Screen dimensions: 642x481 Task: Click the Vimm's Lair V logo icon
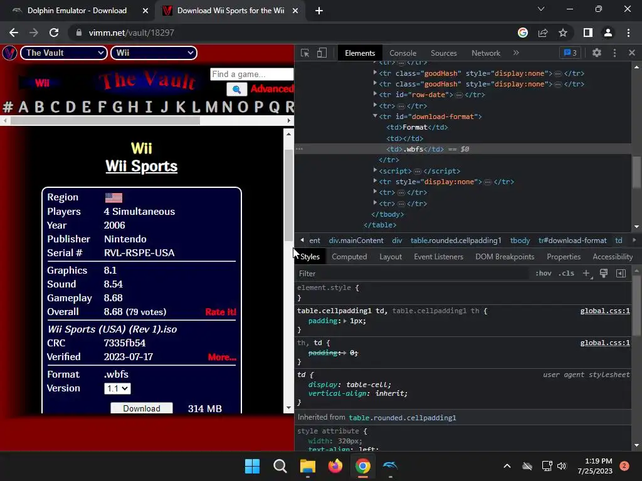[9, 53]
